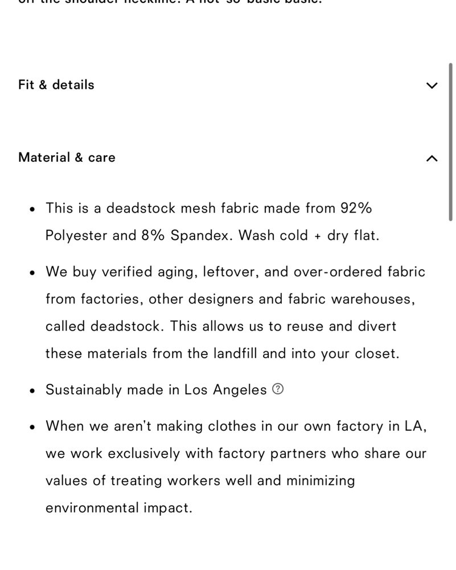Screen dimensions: 456x570
Task: Click the 'Wash cold + dry flat' sentence
Action: click(309, 235)
